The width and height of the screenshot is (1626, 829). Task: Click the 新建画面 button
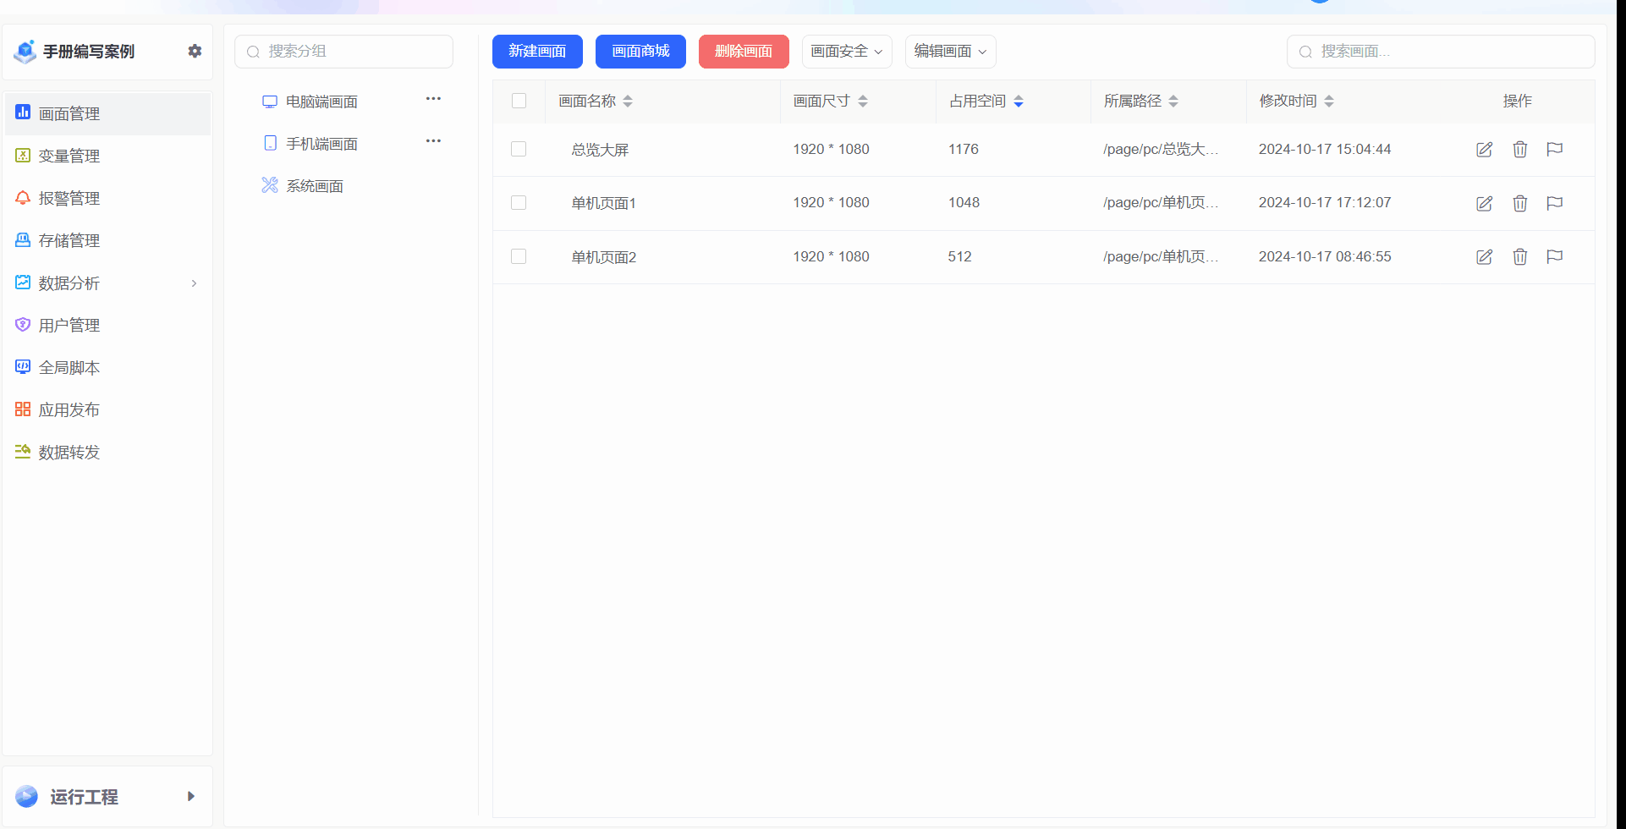(x=536, y=52)
